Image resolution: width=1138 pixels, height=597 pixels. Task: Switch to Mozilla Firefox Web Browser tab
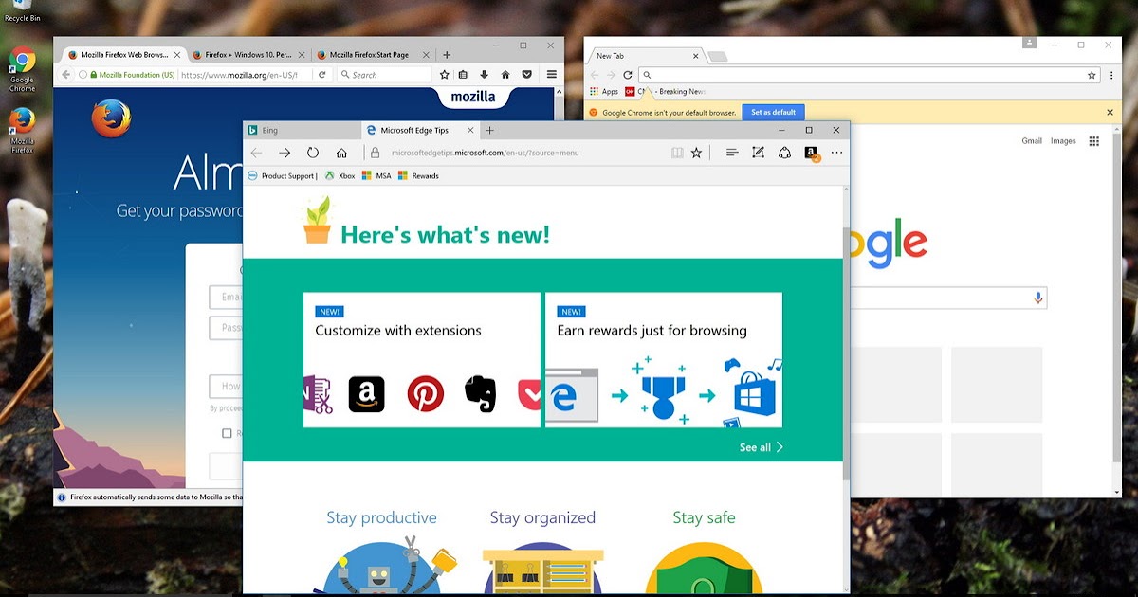tap(122, 55)
